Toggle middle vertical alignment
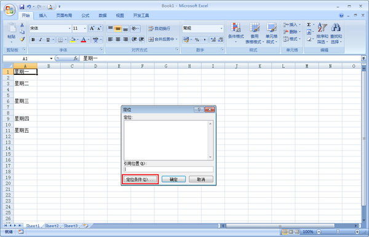The image size is (369, 237). [118, 28]
